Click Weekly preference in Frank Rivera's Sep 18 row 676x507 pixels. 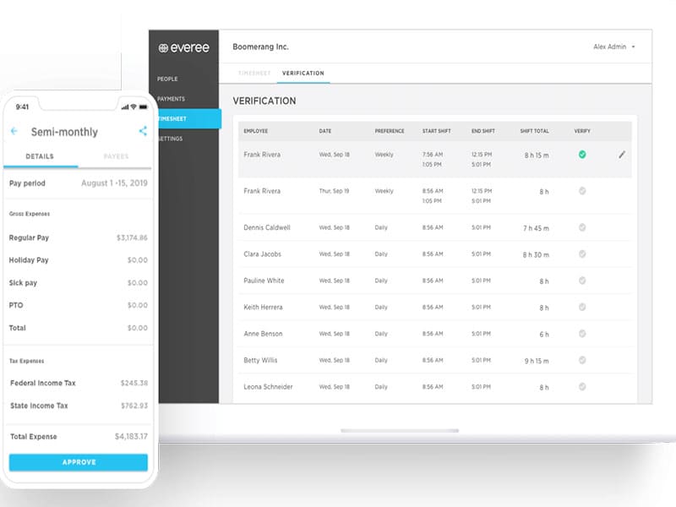tap(384, 155)
